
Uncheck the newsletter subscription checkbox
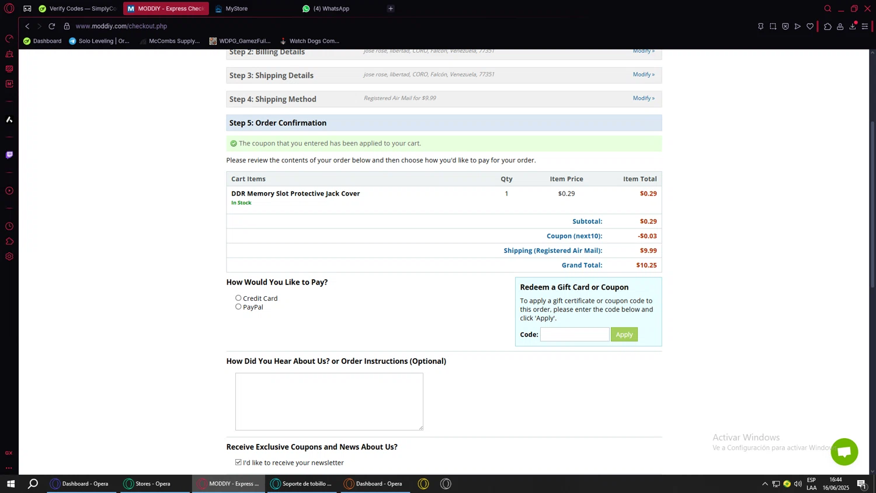pyautogui.click(x=238, y=462)
